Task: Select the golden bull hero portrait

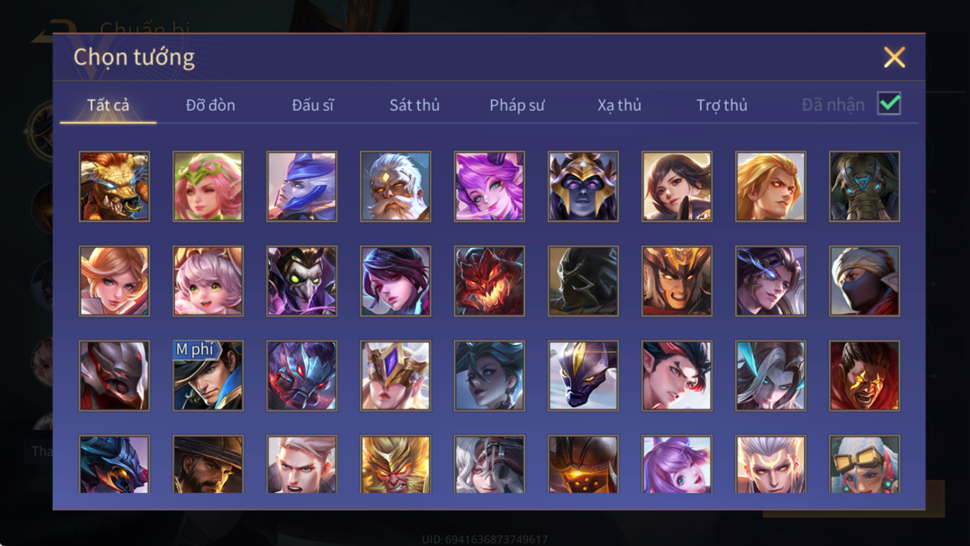Action: click(x=115, y=186)
